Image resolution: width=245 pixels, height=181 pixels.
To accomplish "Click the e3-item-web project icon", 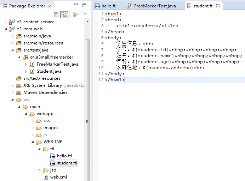I will 12,29.
